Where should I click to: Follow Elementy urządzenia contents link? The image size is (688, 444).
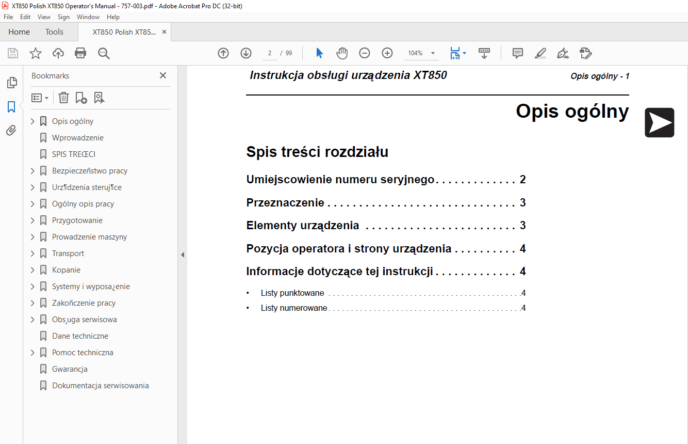click(x=386, y=225)
